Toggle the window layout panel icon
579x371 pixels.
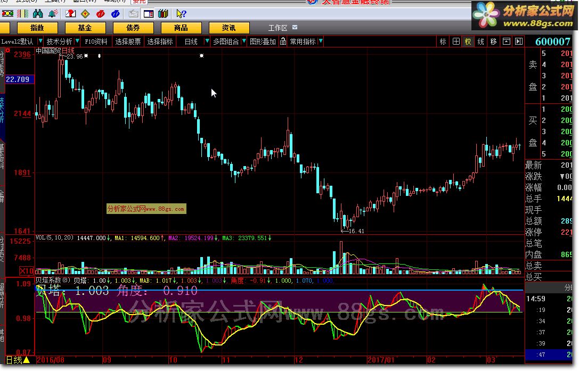tap(149, 14)
